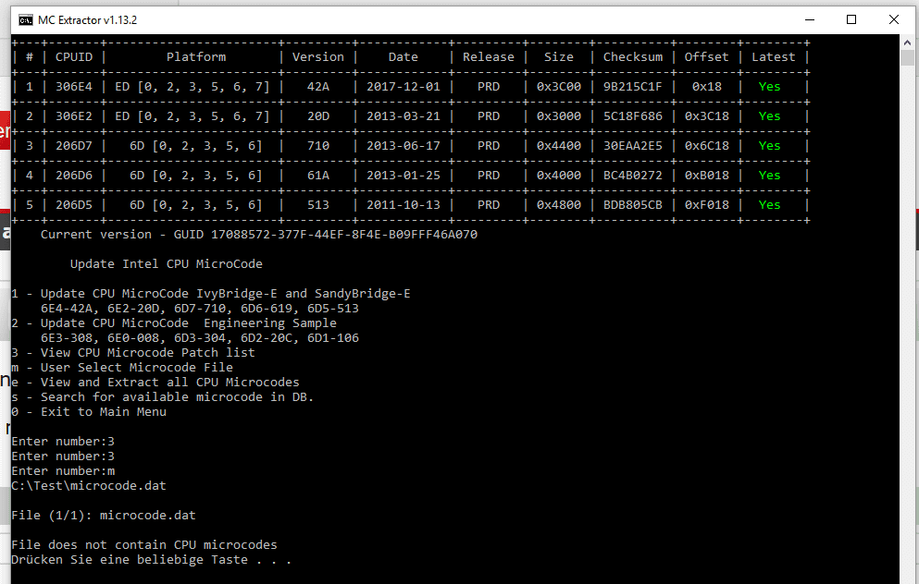
Task: Click checksum BC4B0272
Action: click(x=633, y=175)
